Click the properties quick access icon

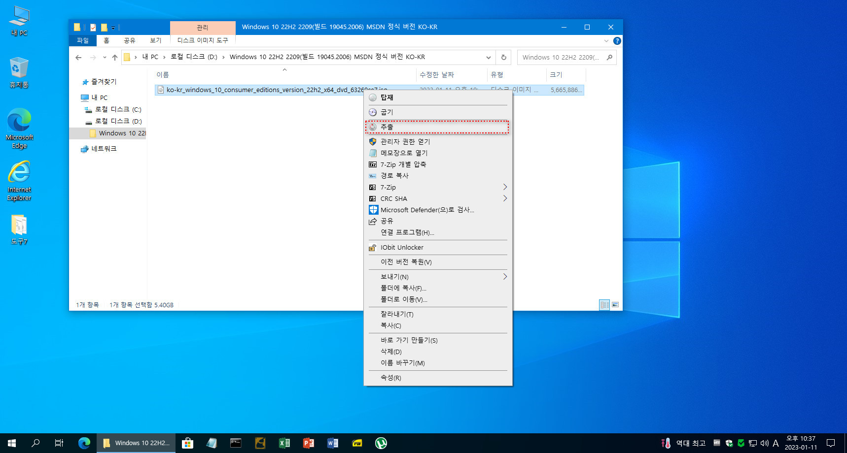93,27
